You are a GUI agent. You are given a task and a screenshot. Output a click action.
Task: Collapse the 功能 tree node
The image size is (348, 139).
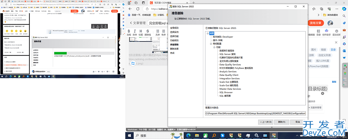214,47
